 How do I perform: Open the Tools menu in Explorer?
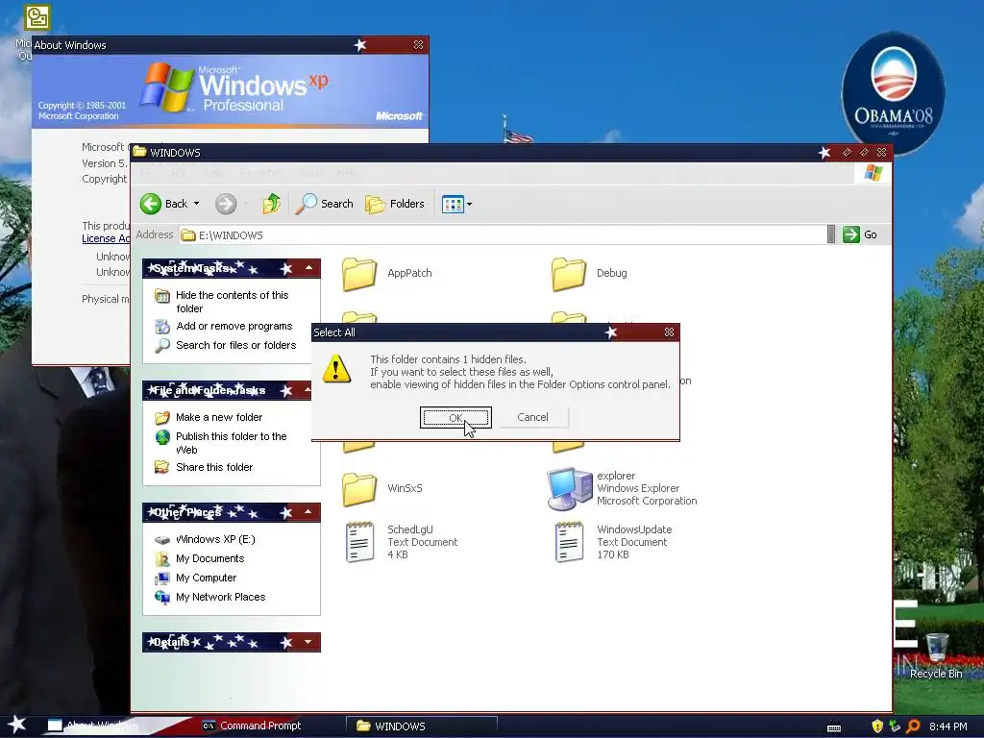point(310,173)
